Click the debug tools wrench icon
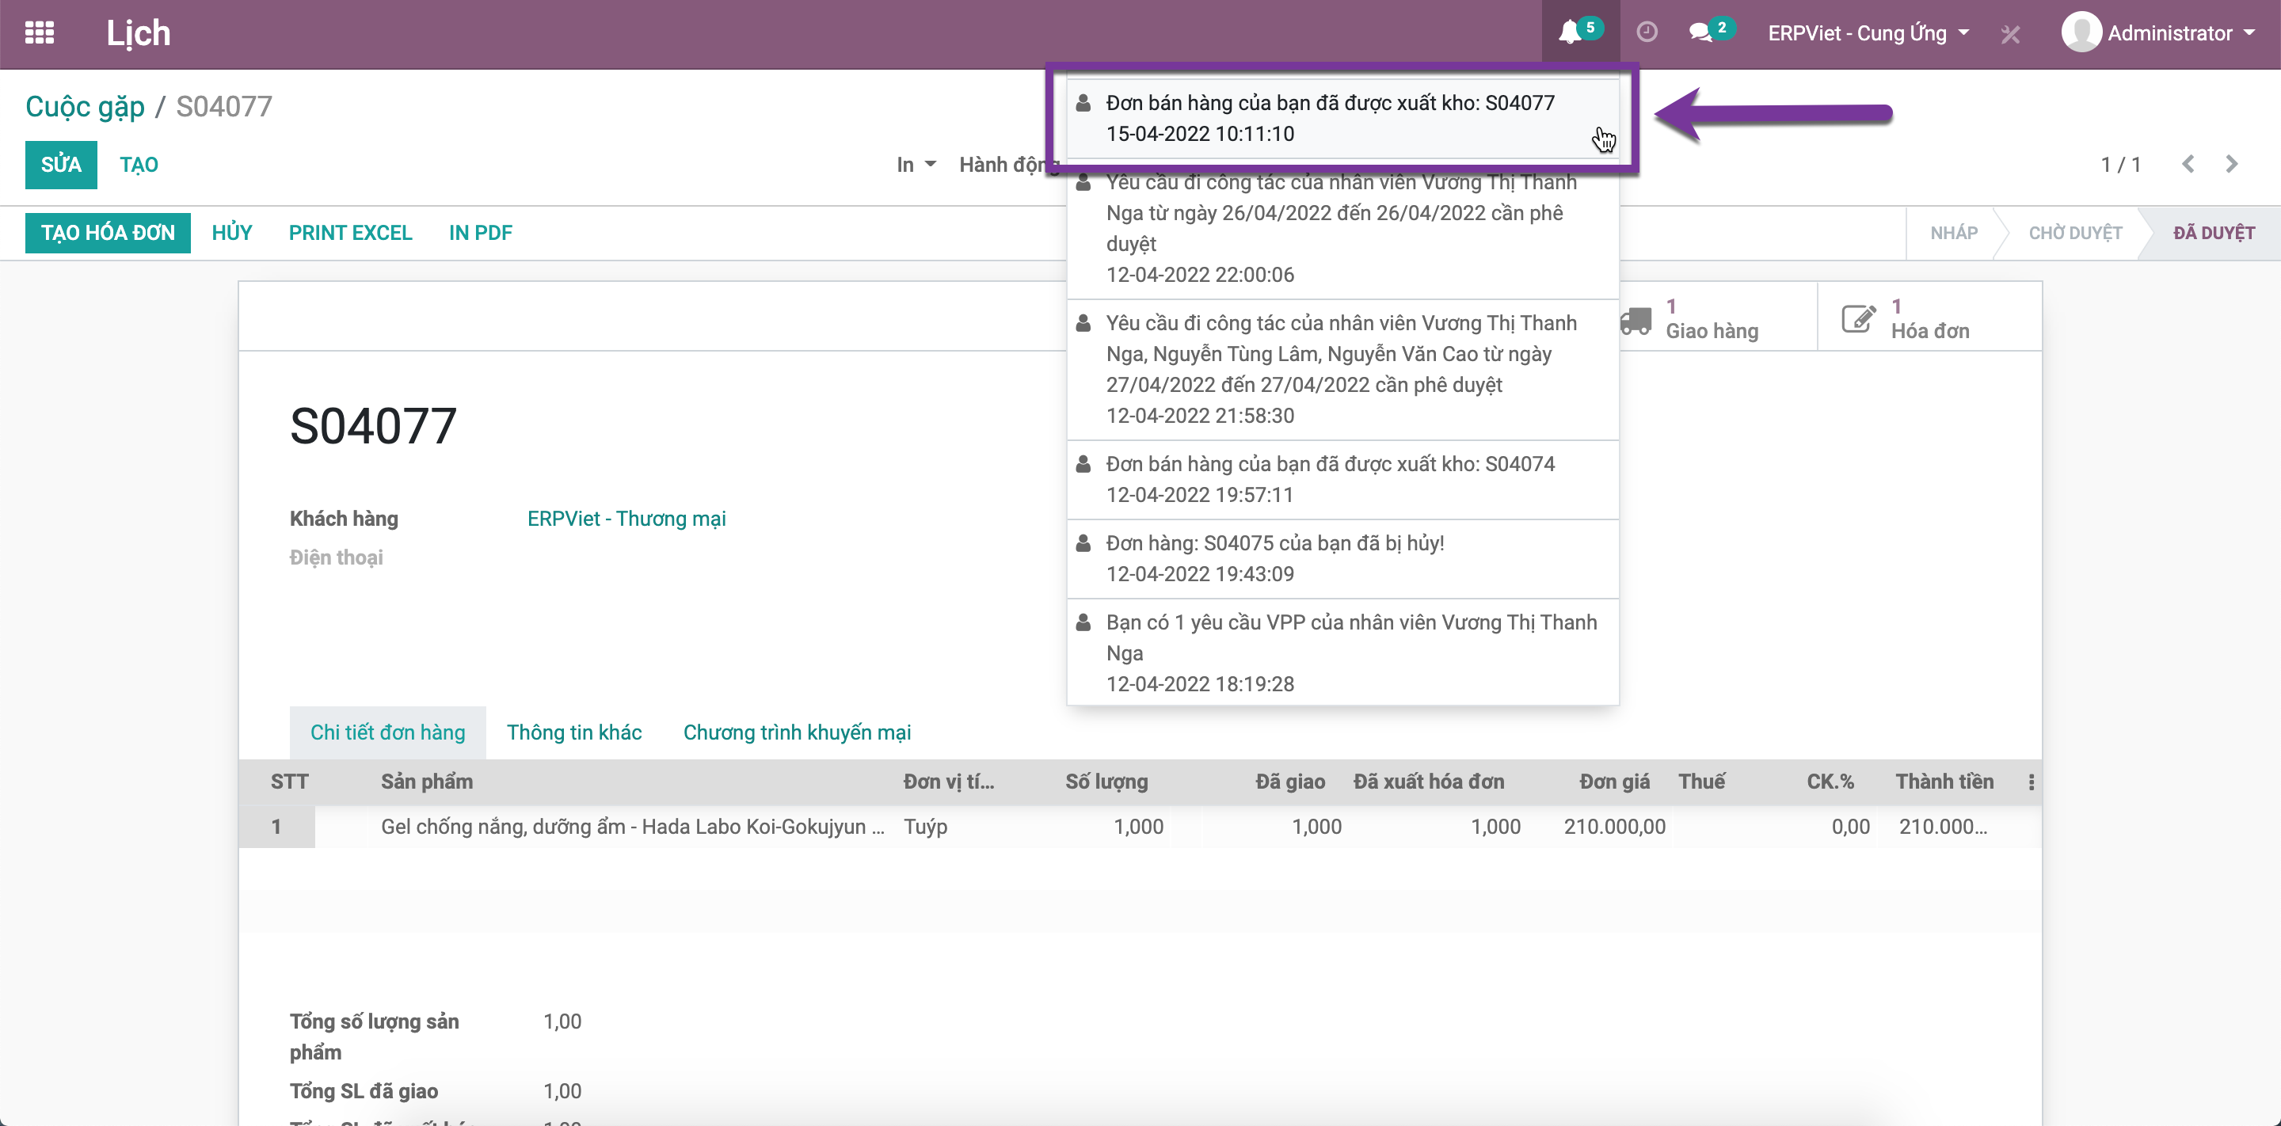2281x1126 pixels. point(2010,33)
